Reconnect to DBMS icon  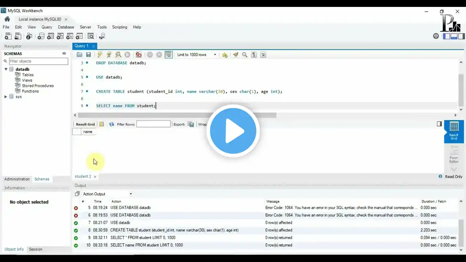coord(102,36)
